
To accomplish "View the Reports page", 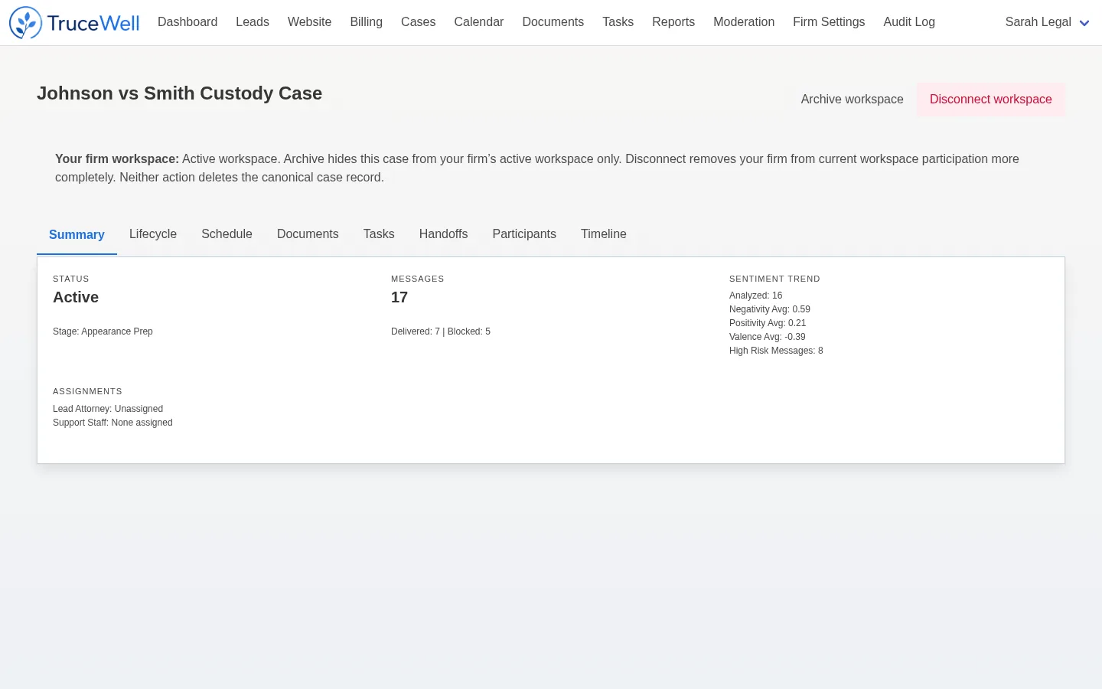I will (673, 22).
